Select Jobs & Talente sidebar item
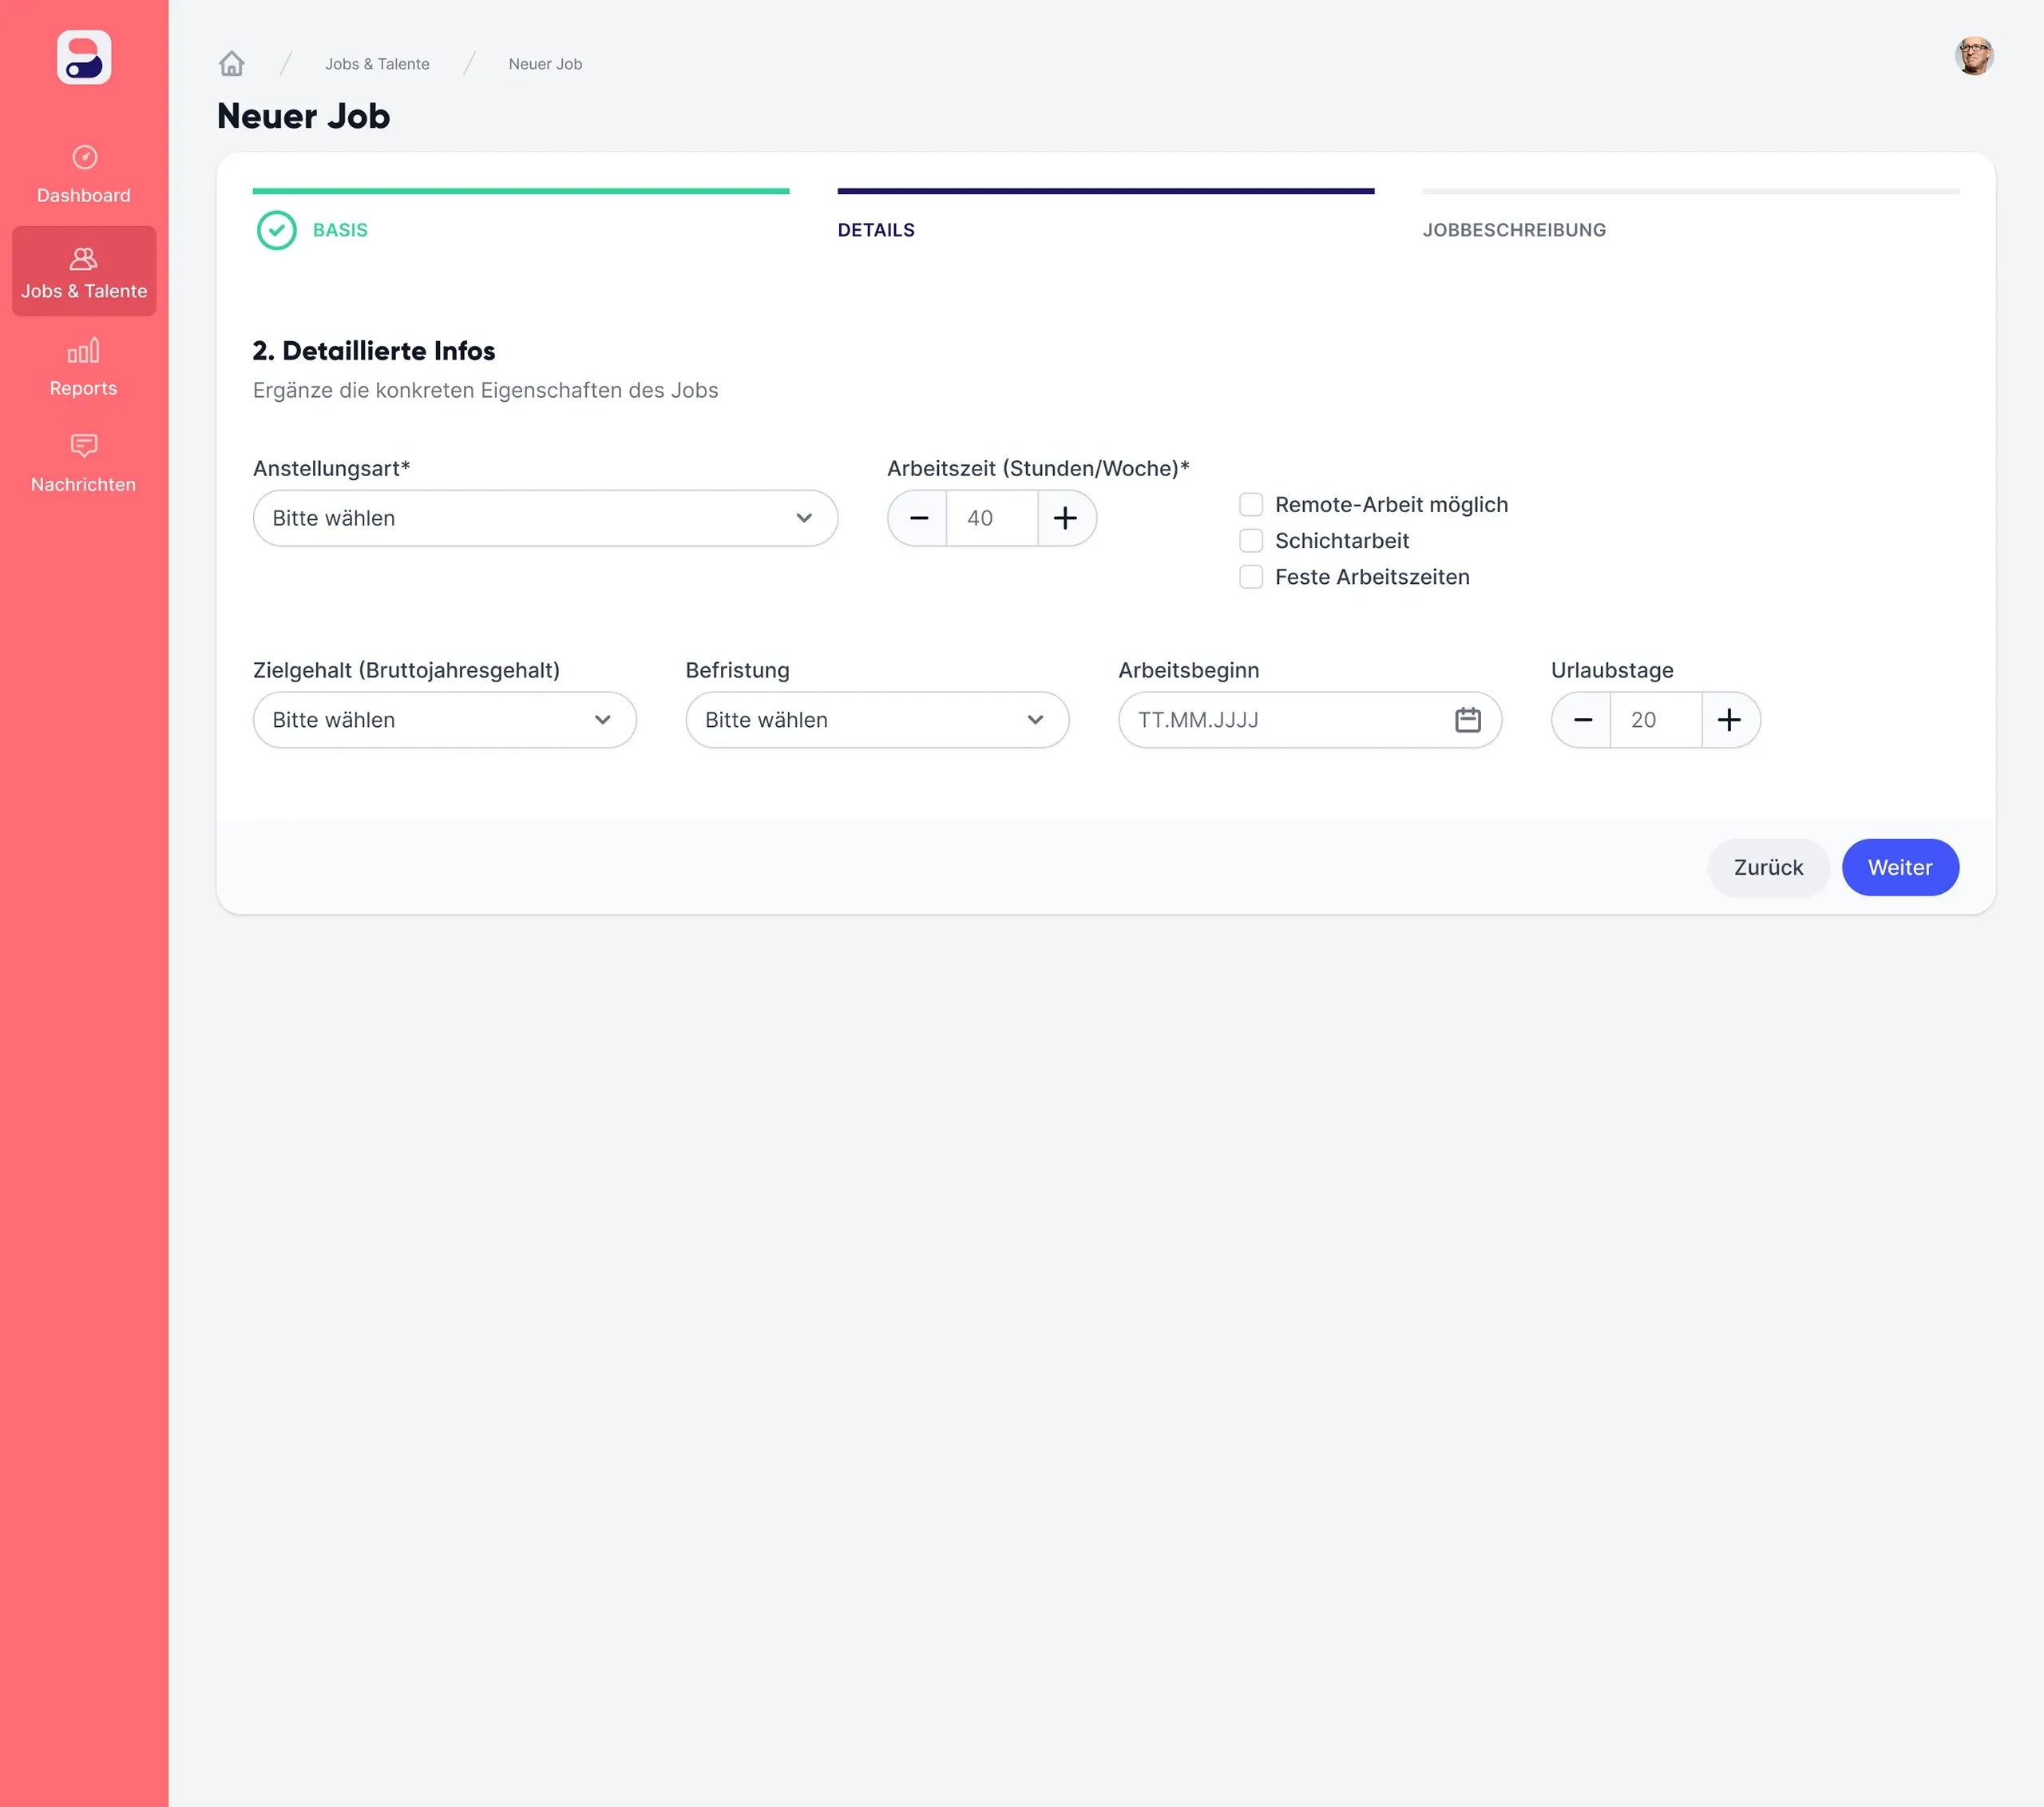This screenshot has height=1807, width=2044. [x=84, y=271]
